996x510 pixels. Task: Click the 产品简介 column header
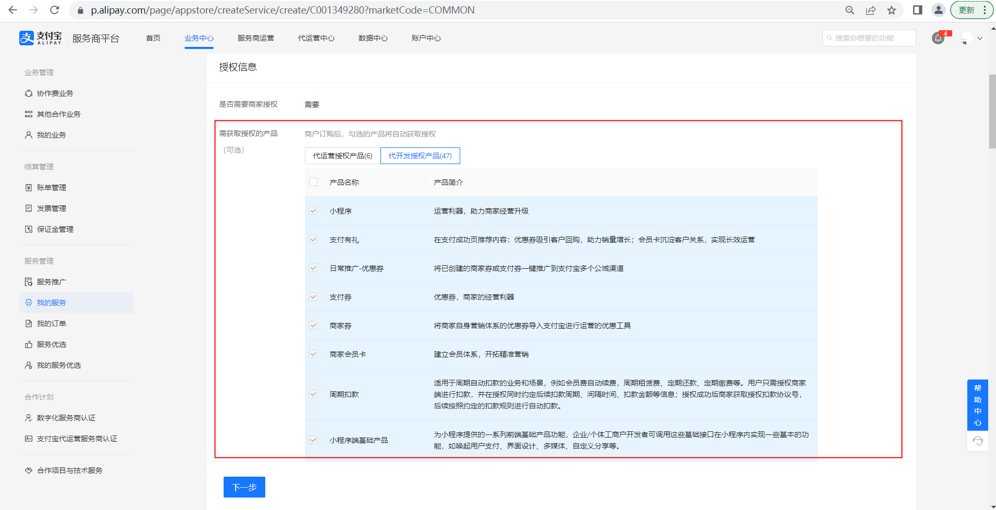tap(448, 182)
